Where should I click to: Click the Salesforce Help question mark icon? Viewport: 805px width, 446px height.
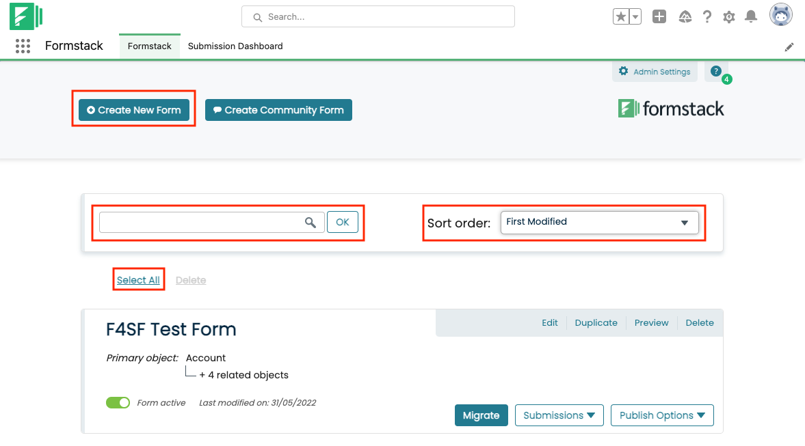pos(707,17)
